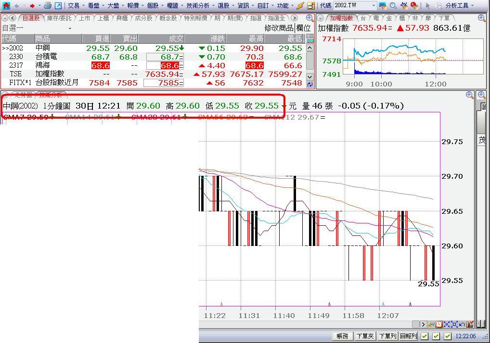Click the 漲跌 column header
Image resolution: width=490 pixels, height=343 pixels.
point(206,38)
